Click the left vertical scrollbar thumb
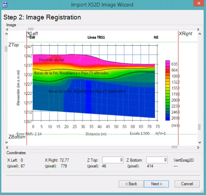This screenshot has height=195, width=206. 6,49
